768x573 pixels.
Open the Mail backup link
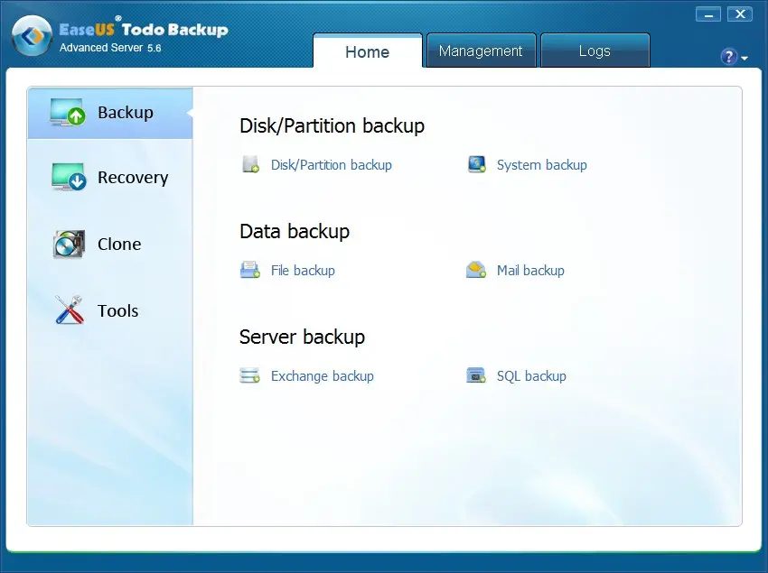pyautogui.click(x=530, y=270)
